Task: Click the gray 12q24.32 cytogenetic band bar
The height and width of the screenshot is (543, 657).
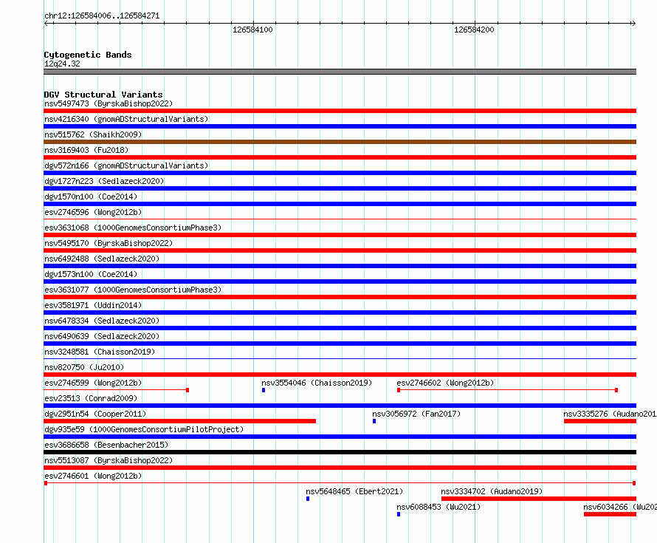Action: coord(340,72)
